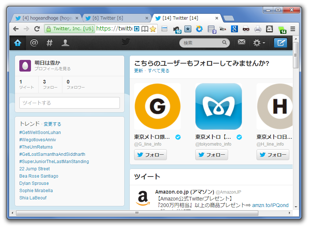309x227 pixels.
Task: Open the Bea Rose Santiago trend
Action: pyautogui.click(x=39, y=176)
